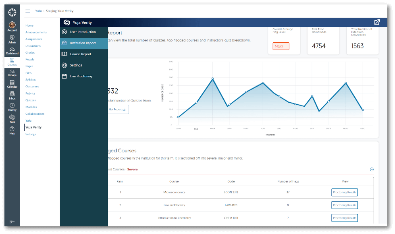Select Institution Report in Verity menu
Image resolution: width=395 pixels, height=234 pixels.
pos(83,43)
